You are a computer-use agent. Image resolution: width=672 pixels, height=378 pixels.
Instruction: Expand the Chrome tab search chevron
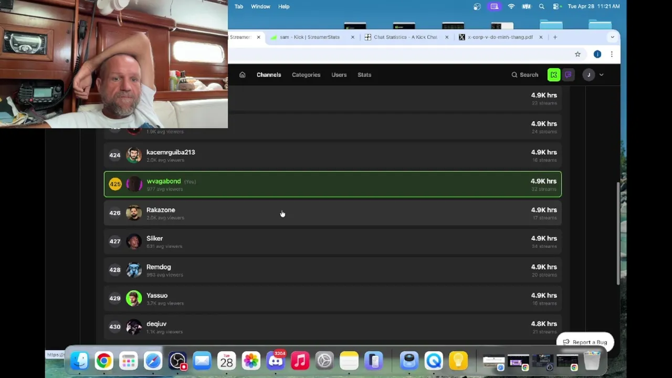(x=612, y=37)
